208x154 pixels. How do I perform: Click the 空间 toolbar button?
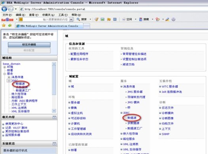coord(127,19)
